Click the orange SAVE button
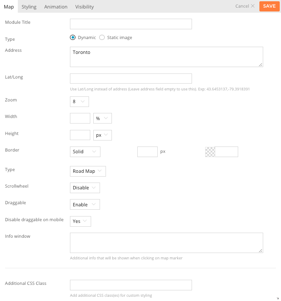This screenshot has width=281, height=301. coord(269,6)
